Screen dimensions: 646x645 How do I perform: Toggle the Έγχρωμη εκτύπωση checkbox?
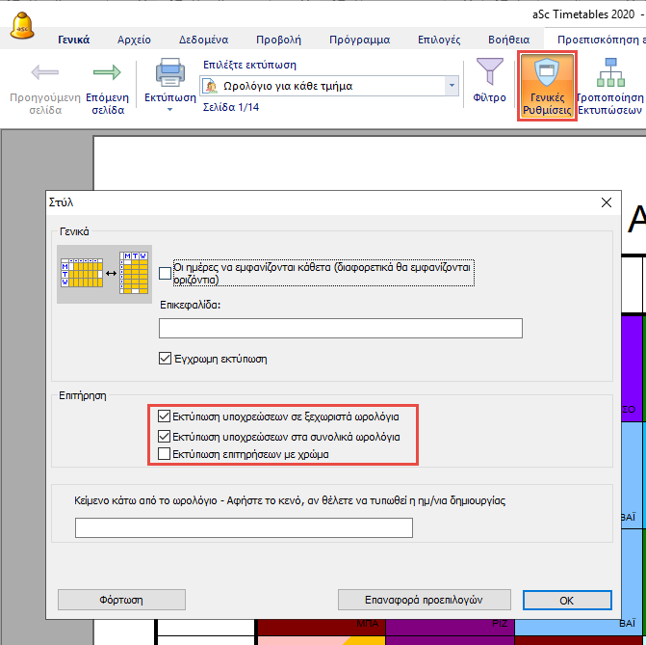[x=166, y=359]
